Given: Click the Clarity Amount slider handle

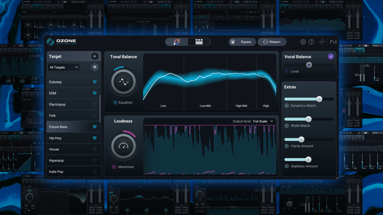Looking at the screenshot, I should [x=301, y=139].
